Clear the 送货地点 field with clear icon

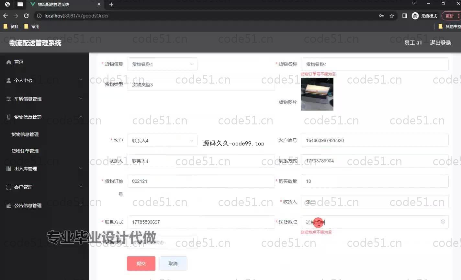(443, 222)
